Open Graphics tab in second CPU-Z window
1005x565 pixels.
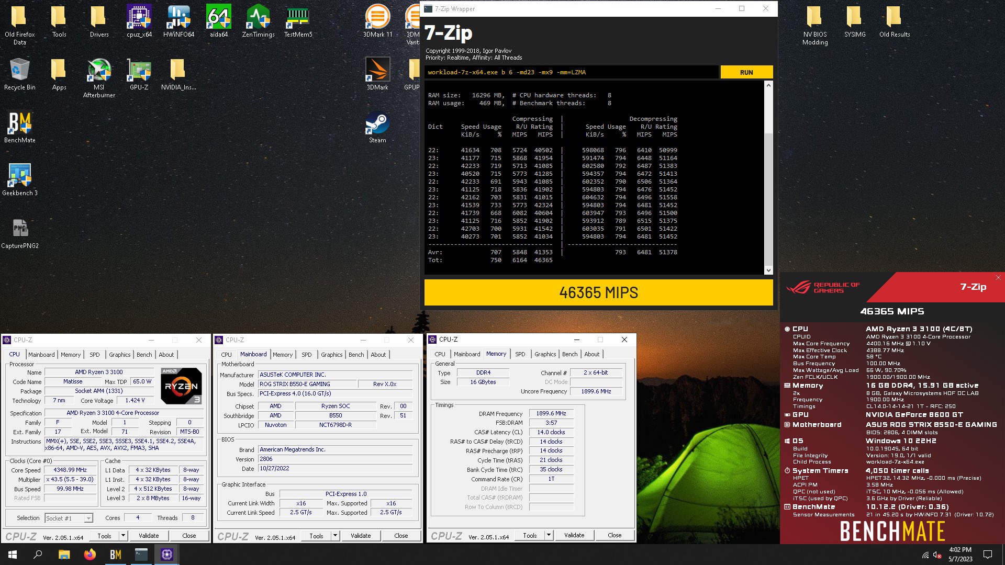(332, 355)
